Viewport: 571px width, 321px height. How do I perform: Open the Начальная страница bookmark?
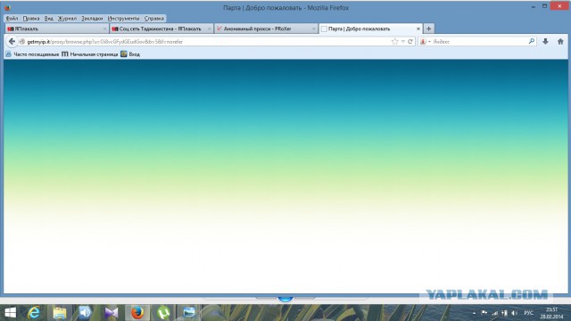(x=90, y=54)
